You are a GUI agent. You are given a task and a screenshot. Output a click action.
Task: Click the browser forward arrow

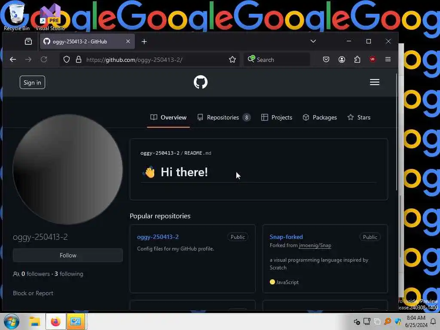click(28, 59)
